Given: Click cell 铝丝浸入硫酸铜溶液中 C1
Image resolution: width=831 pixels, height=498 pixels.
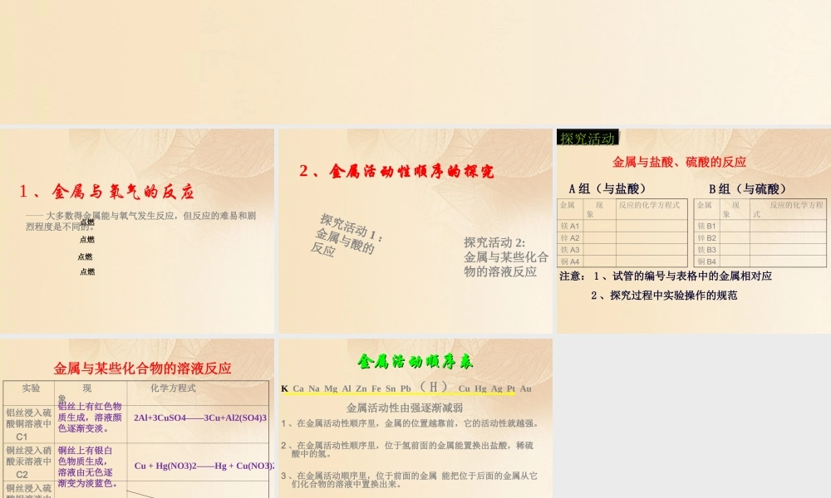Looking at the screenshot, I should (x=28, y=424).
